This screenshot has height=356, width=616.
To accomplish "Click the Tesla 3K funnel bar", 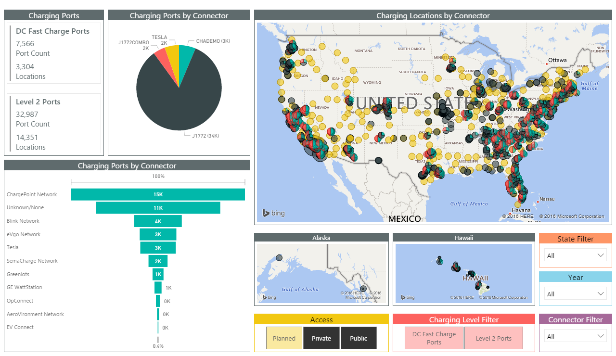I will point(158,248).
